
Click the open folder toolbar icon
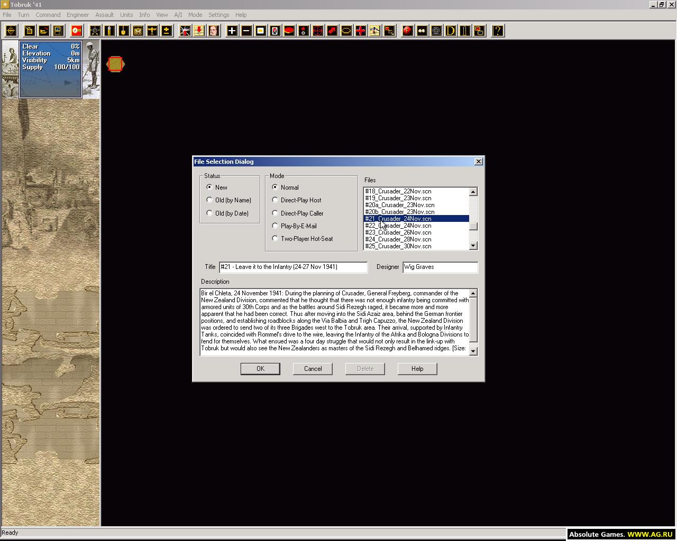[43, 31]
